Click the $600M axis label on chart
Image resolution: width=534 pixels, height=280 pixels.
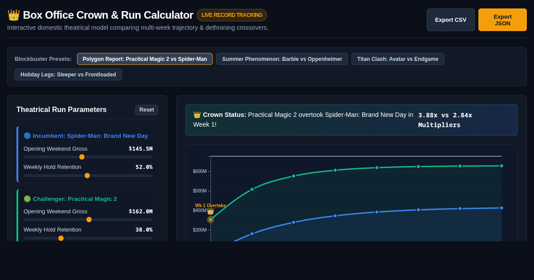coord(199,172)
